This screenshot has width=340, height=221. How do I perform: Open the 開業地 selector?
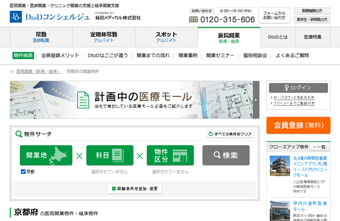coord(46,155)
